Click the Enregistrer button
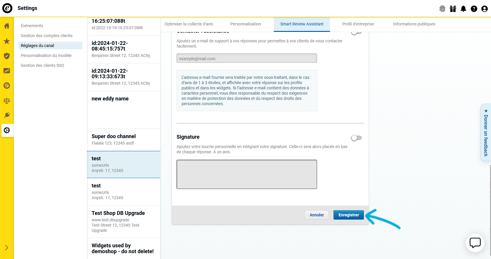This screenshot has height=259, width=491. pos(348,215)
